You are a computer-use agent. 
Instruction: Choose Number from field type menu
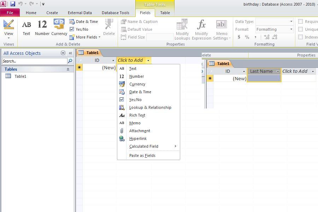click(x=148, y=76)
